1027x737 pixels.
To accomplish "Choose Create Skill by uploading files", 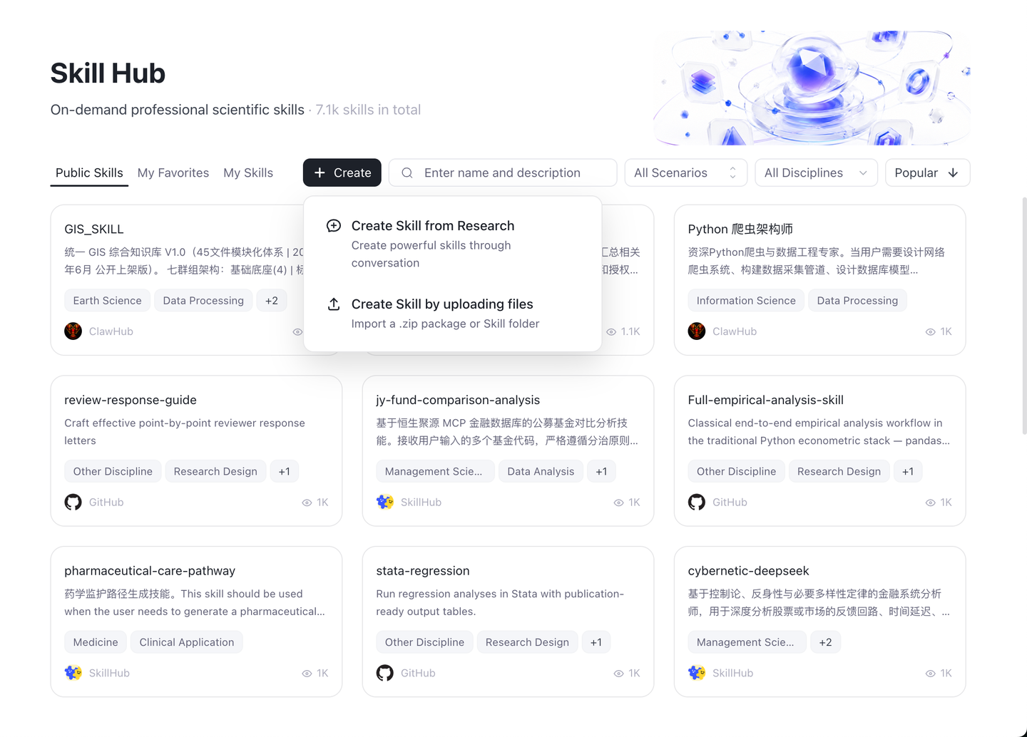I will [452, 314].
